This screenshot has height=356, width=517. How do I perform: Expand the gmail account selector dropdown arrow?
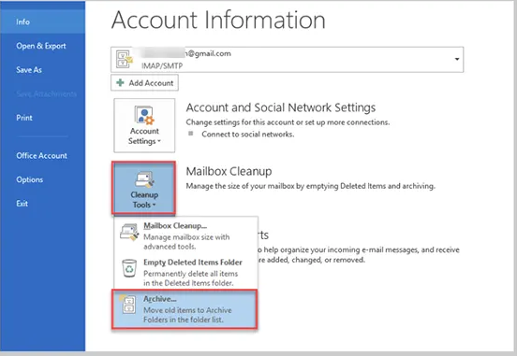coord(457,59)
